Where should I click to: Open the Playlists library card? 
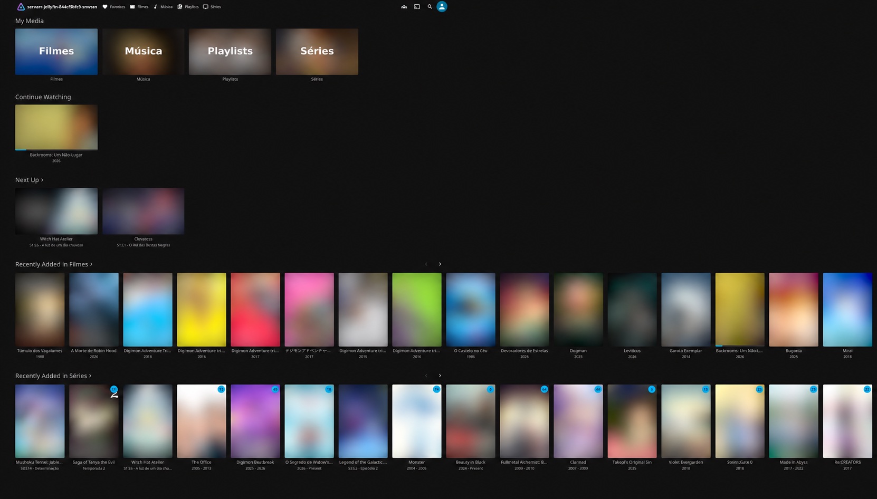coord(230,52)
